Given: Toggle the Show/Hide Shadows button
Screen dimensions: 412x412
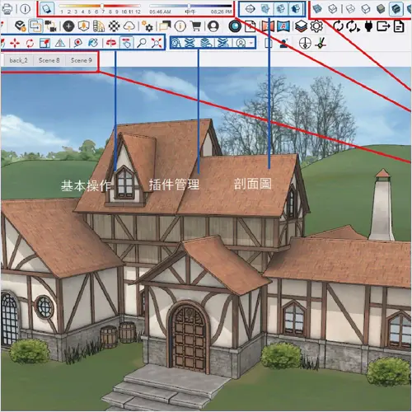Looking at the screenshot, I should pos(47,9).
